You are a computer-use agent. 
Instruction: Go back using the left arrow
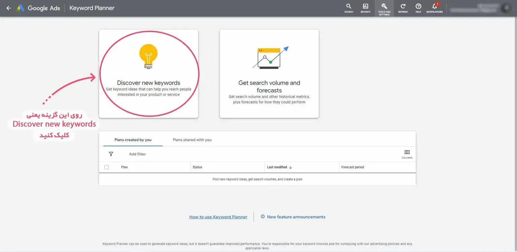[9, 8]
